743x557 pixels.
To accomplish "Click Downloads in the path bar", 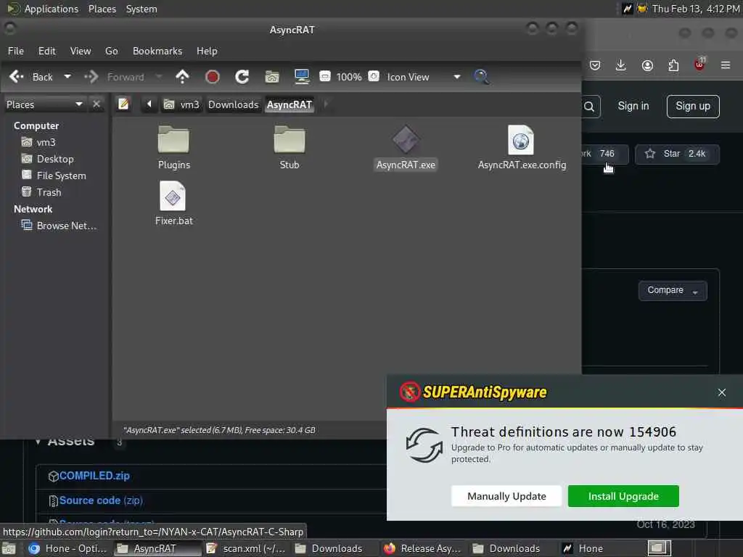I will coord(234,104).
